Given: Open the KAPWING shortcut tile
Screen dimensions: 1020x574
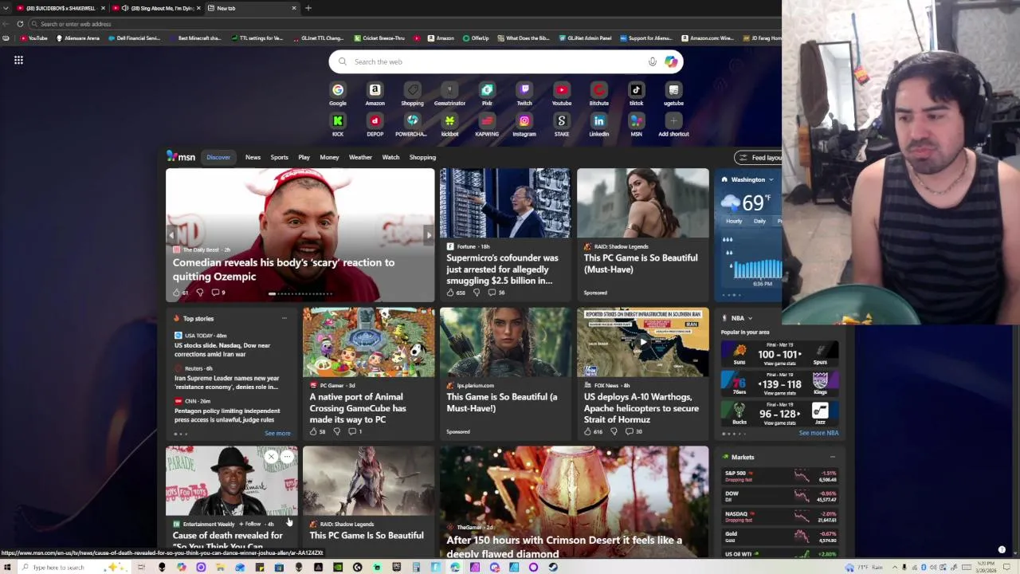Looking at the screenshot, I should click(x=487, y=125).
